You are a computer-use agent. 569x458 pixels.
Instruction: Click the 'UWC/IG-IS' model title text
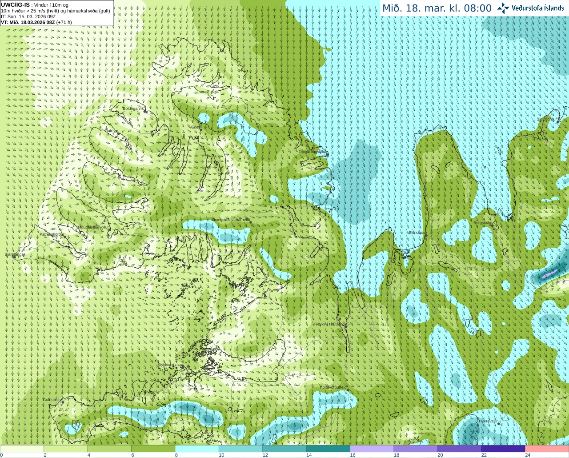click(x=16, y=4)
